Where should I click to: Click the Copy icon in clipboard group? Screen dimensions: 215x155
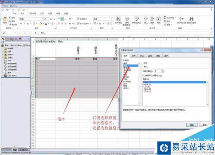[x=10, y=21]
